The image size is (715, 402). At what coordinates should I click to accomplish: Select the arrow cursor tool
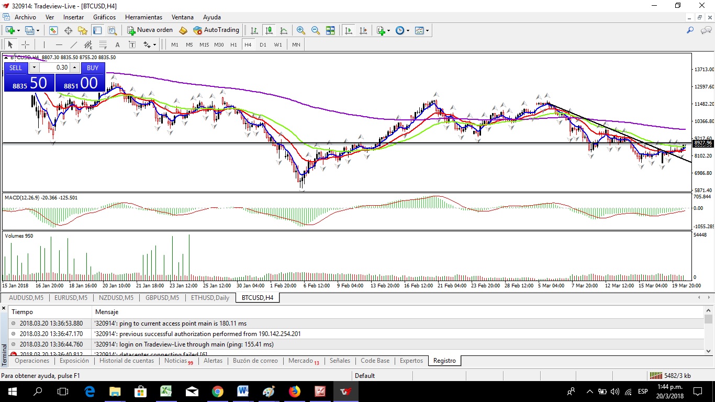coord(10,44)
